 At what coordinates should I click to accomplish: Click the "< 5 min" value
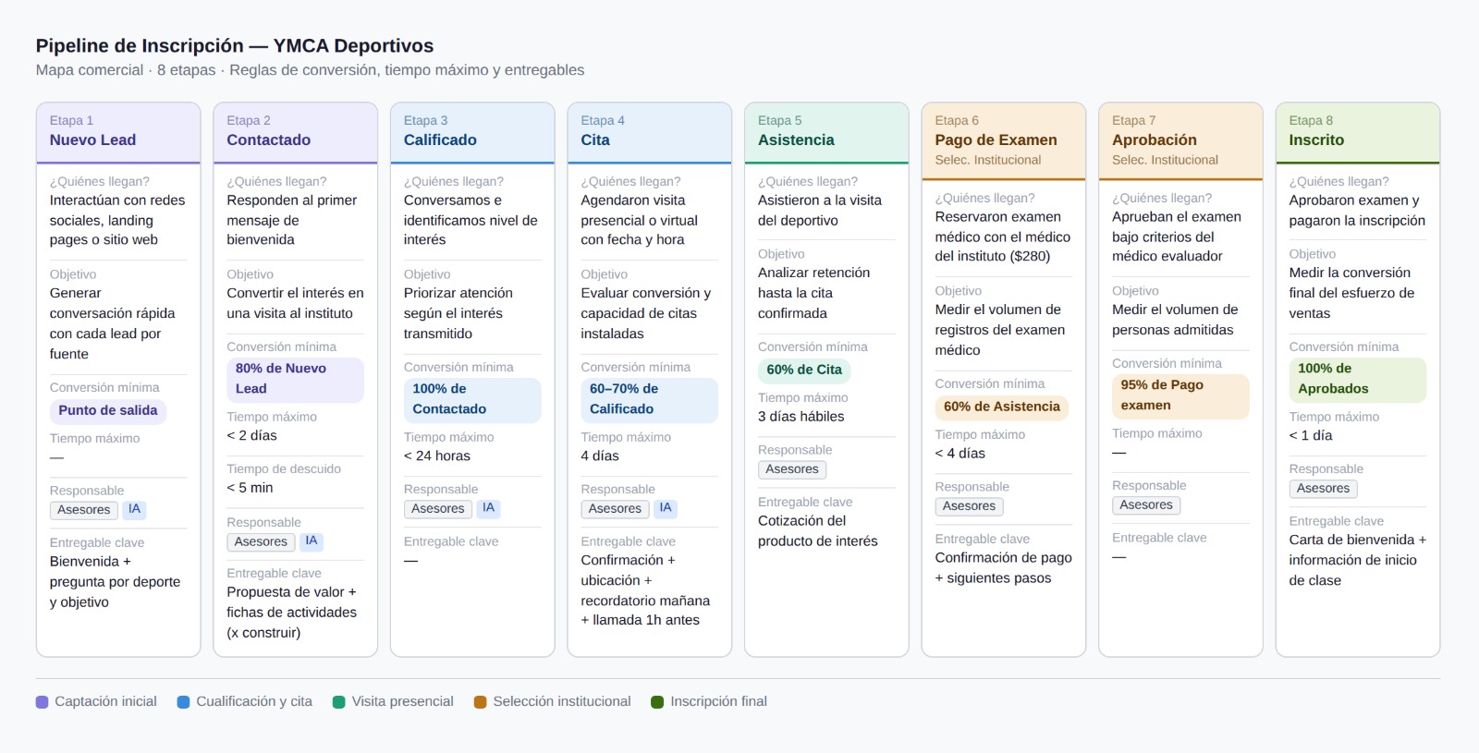250,488
